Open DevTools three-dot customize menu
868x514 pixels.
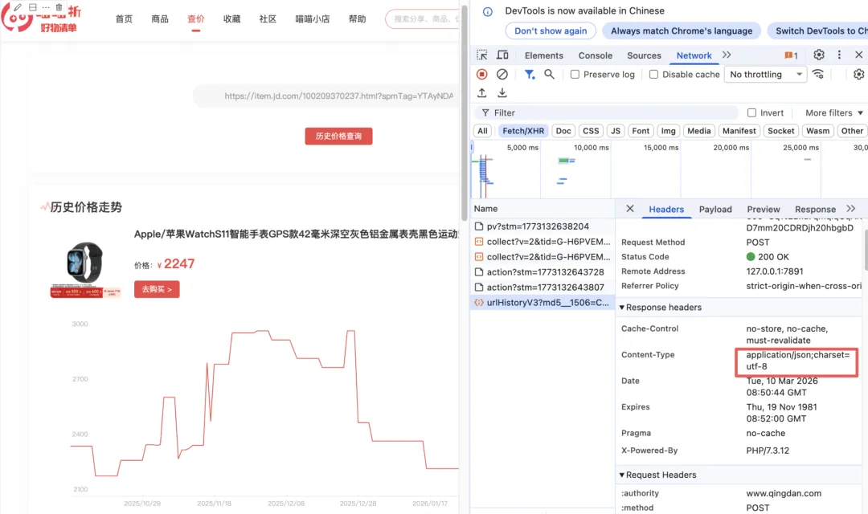point(839,55)
